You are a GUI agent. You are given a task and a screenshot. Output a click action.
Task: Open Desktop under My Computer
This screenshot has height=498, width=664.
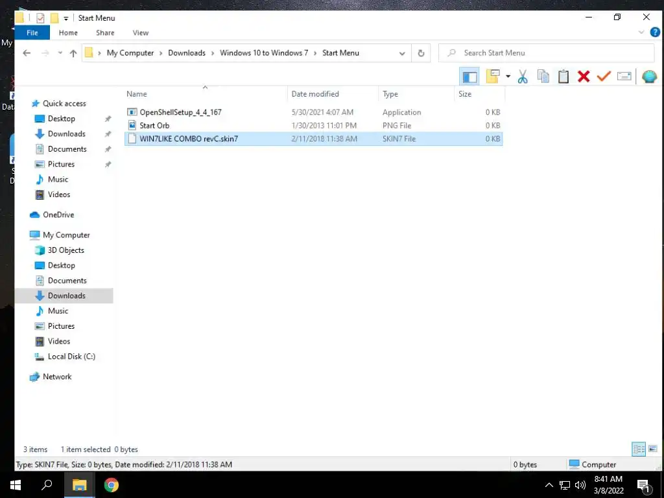(62, 265)
